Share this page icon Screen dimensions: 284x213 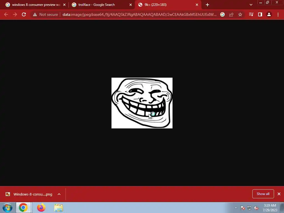coord(231,14)
